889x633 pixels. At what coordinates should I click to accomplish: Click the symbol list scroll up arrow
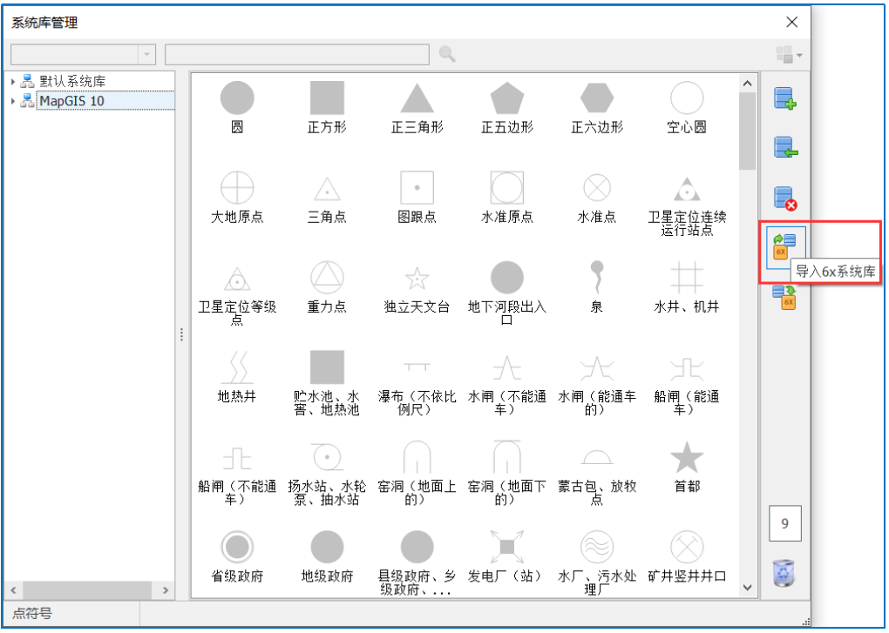pos(747,84)
